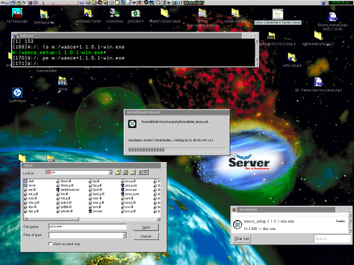Enable Open as read-only checkbox
Viewport: 354px width, 265px height.
(50, 244)
